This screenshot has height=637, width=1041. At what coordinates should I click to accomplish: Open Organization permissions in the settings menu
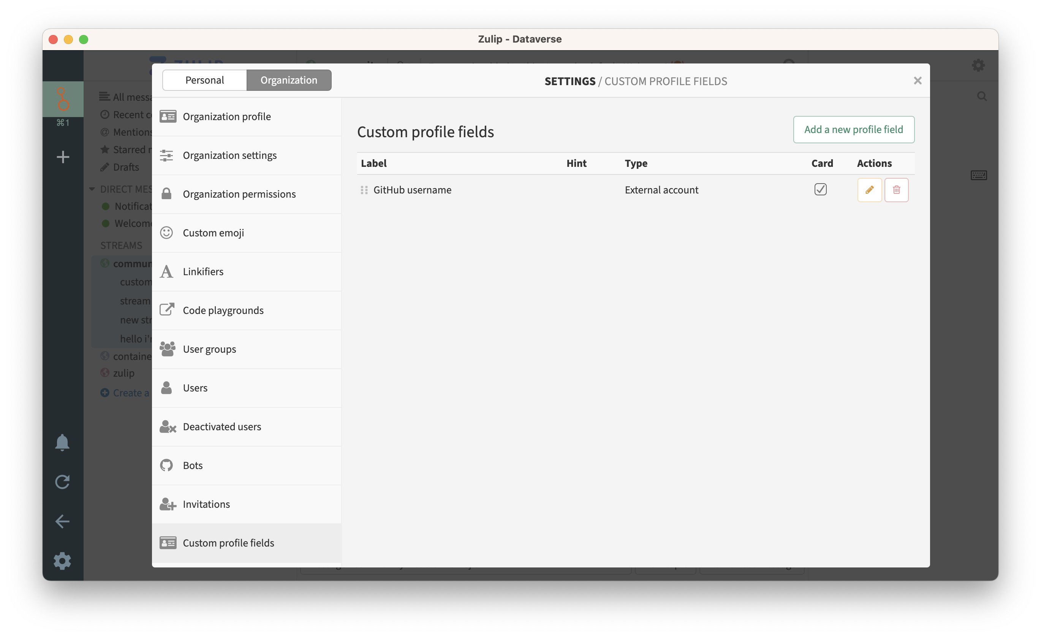(x=239, y=194)
